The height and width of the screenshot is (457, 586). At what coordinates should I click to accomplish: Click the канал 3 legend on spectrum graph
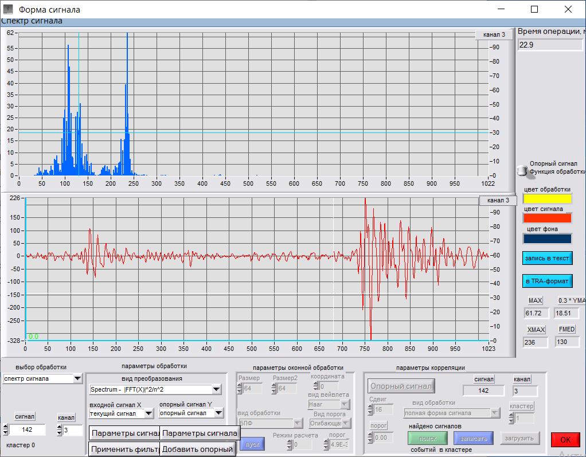494,34
